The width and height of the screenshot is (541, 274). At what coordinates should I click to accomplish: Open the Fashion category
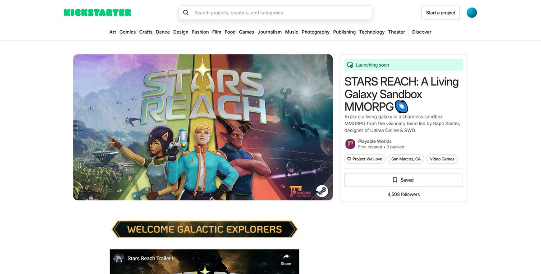pyautogui.click(x=200, y=32)
